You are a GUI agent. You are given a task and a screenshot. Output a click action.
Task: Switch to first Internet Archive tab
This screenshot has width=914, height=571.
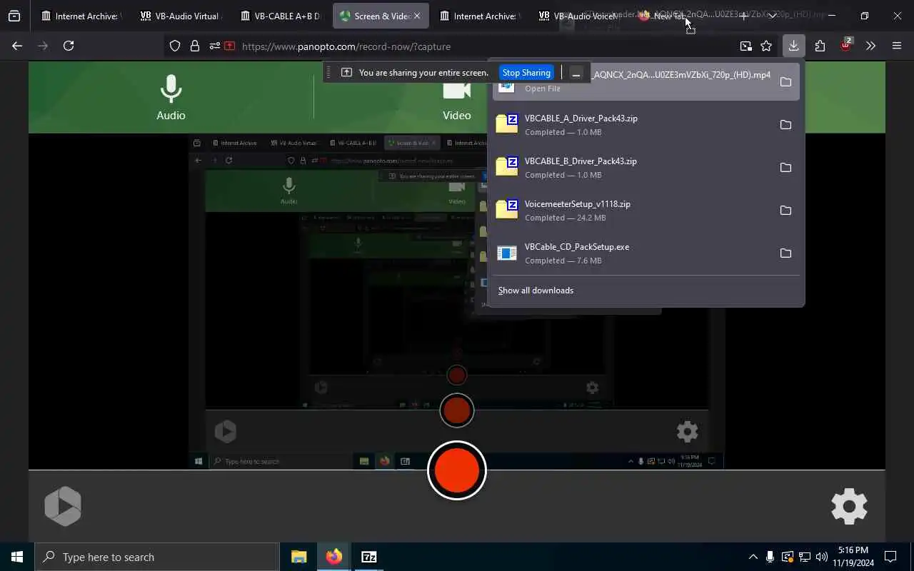pyautogui.click(x=81, y=16)
